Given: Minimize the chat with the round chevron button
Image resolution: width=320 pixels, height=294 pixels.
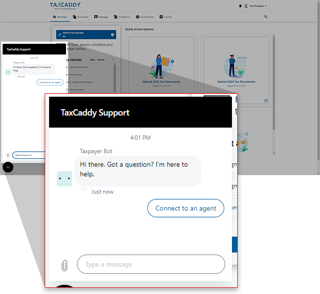Looking at the screenshot, I should coord(8,167).
